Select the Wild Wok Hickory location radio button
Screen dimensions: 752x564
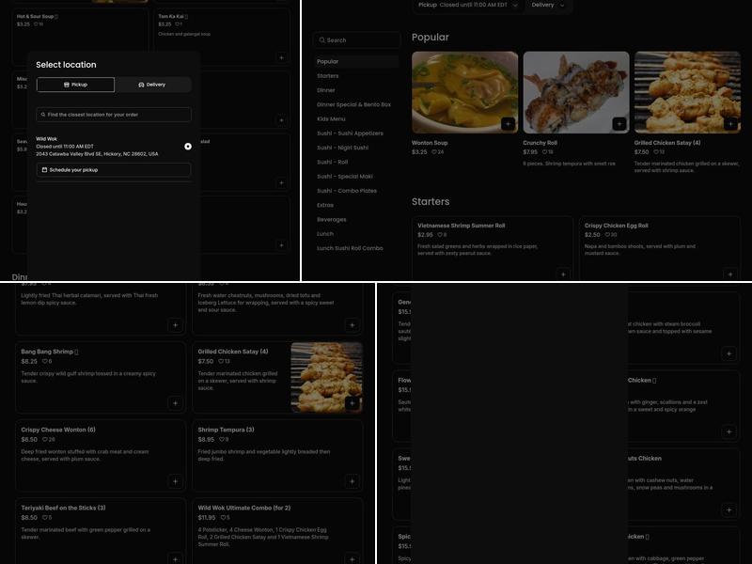tap(187, 145)
